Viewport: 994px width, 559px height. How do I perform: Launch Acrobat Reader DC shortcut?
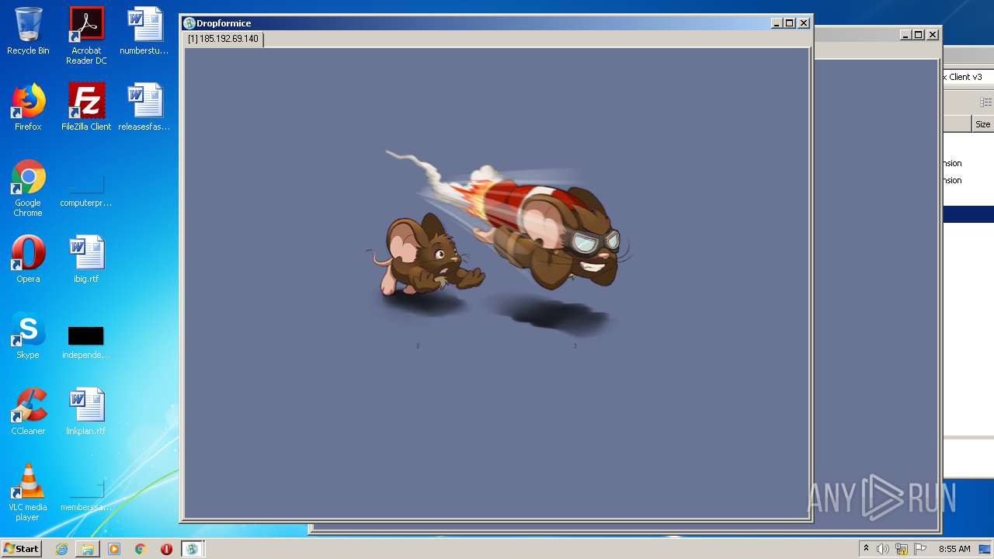(86, 36)
